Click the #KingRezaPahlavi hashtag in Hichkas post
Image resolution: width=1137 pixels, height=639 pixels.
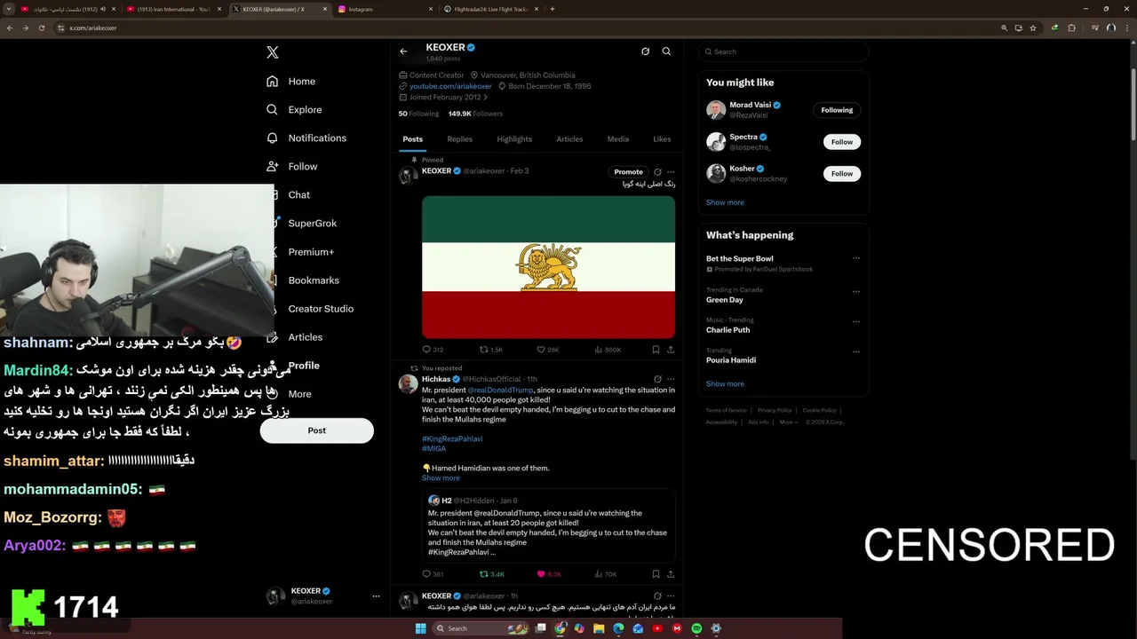point(452,438)
